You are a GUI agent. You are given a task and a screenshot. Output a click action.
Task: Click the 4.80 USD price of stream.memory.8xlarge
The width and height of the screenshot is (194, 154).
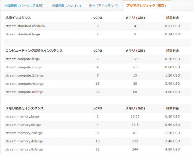point(172,149)
